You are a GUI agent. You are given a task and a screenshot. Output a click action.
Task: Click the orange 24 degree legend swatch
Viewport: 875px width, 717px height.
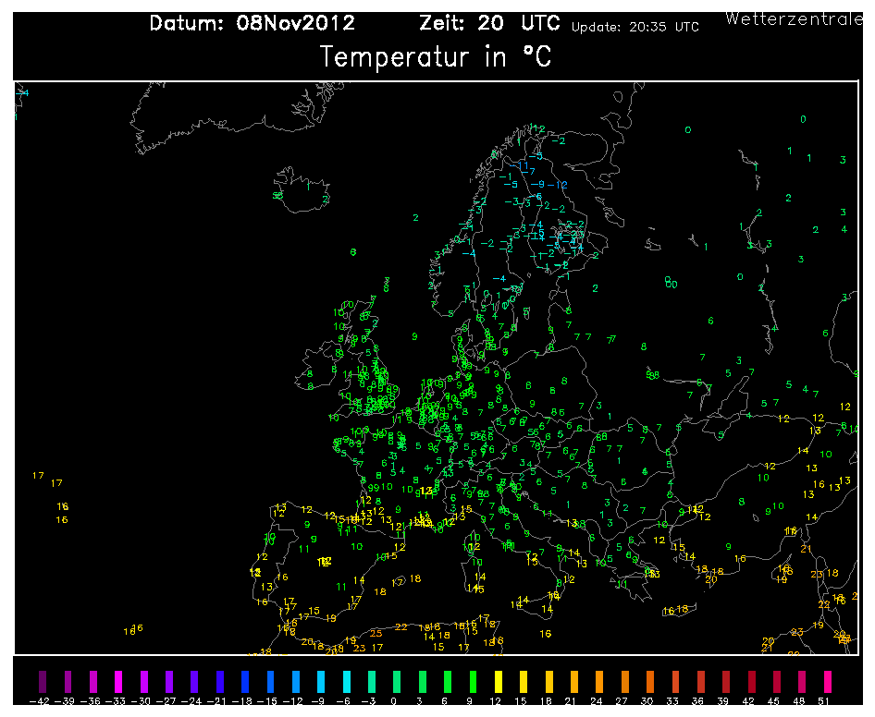point(599,682)
